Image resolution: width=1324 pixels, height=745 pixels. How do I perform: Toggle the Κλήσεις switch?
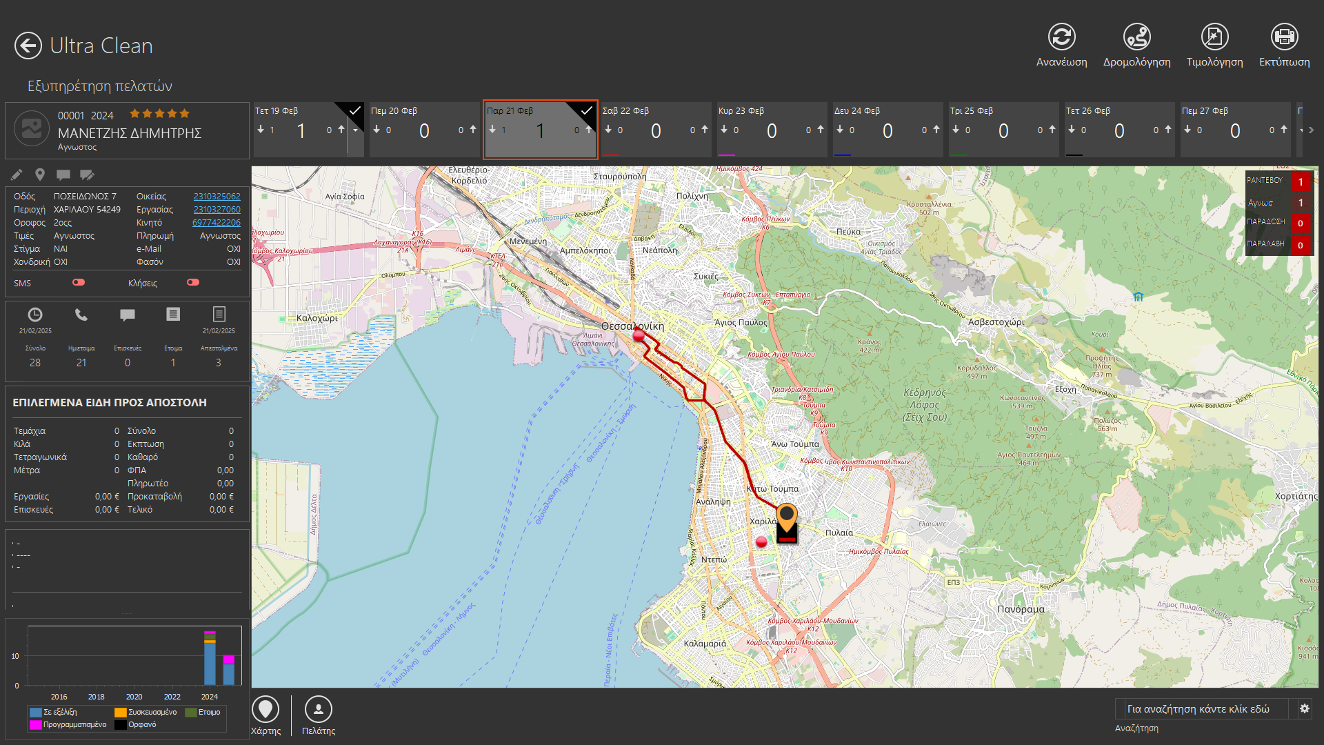(193, 282)
